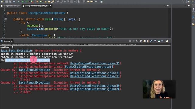
Task: Click the Open Task folder icon
Action: click(x=49, y=2)
